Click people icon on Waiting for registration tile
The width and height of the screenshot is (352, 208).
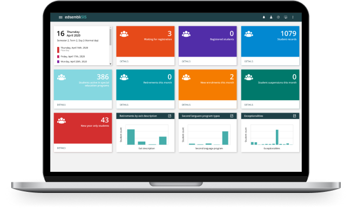tap(124, 34)
